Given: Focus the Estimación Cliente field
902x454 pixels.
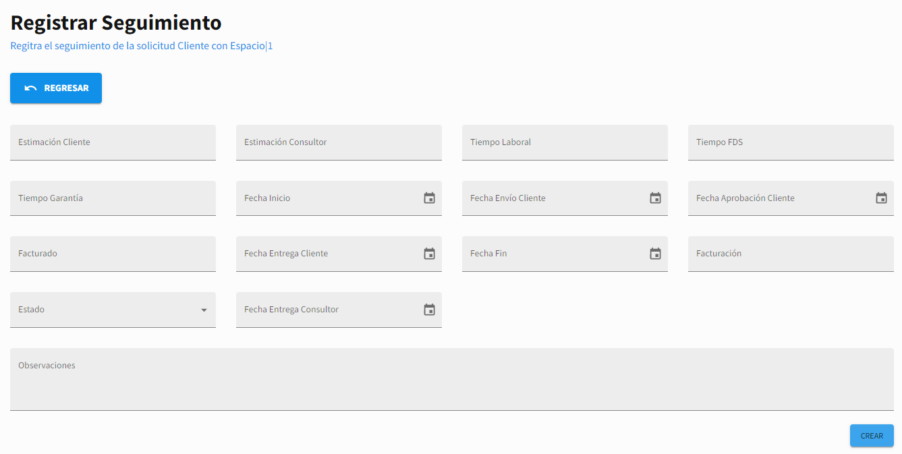Looking at the screenshot, I should (113, 142).
